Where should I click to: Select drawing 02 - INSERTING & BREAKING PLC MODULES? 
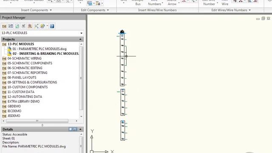46,54
